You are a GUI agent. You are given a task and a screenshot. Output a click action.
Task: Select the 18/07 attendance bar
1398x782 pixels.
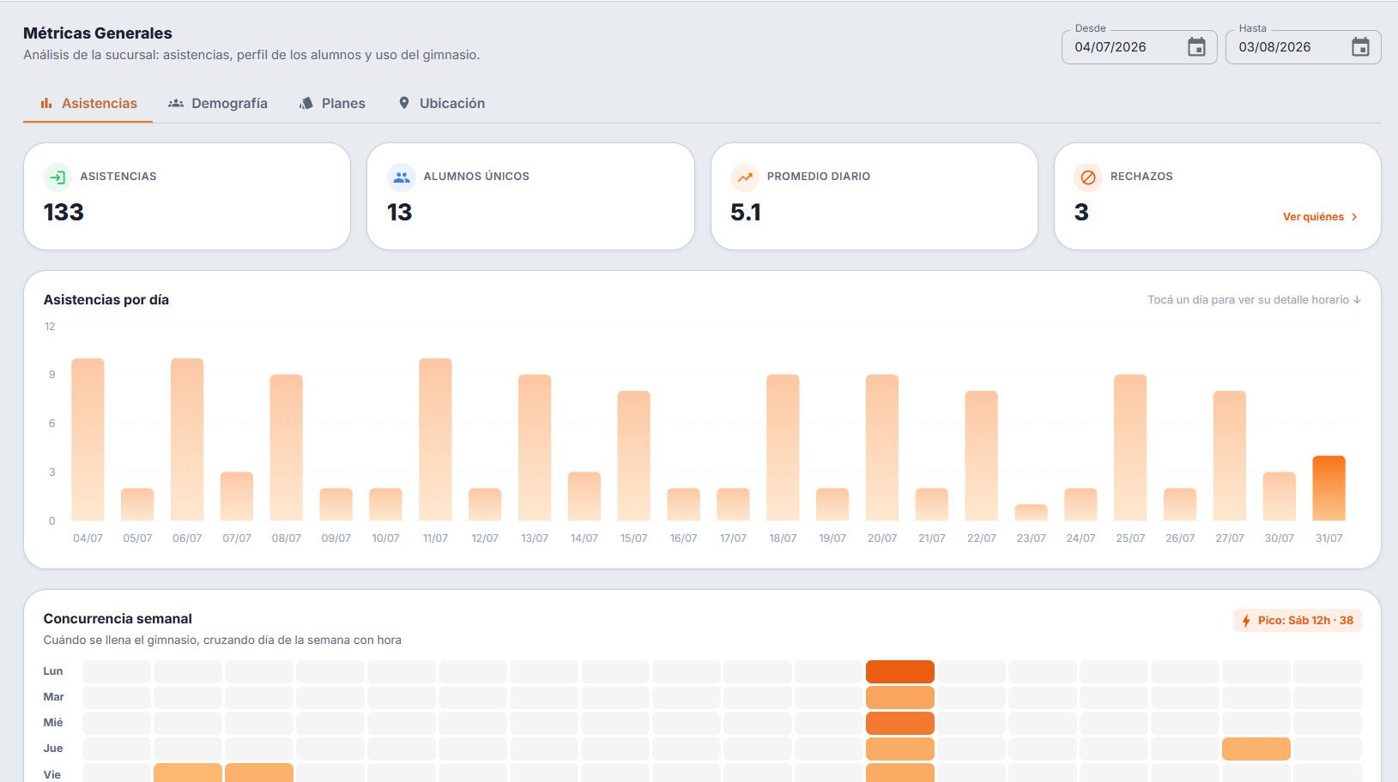pyautogui.click(x=783, y=448)
